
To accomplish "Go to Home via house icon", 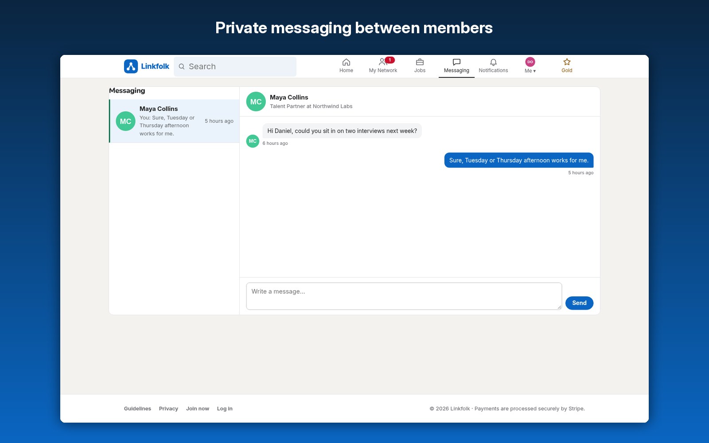I will 346,62.
